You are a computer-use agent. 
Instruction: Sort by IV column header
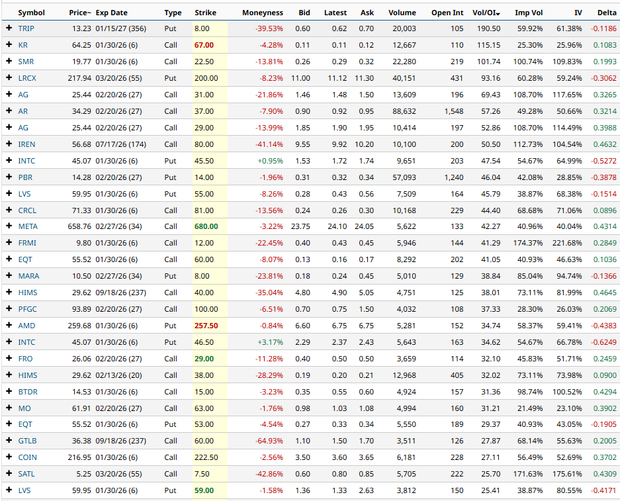[578, 13]
